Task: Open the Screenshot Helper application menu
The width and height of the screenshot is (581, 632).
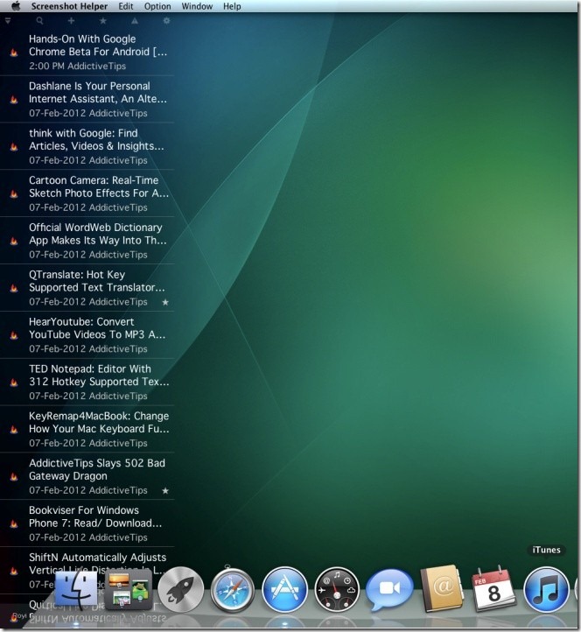Action: 69,6
